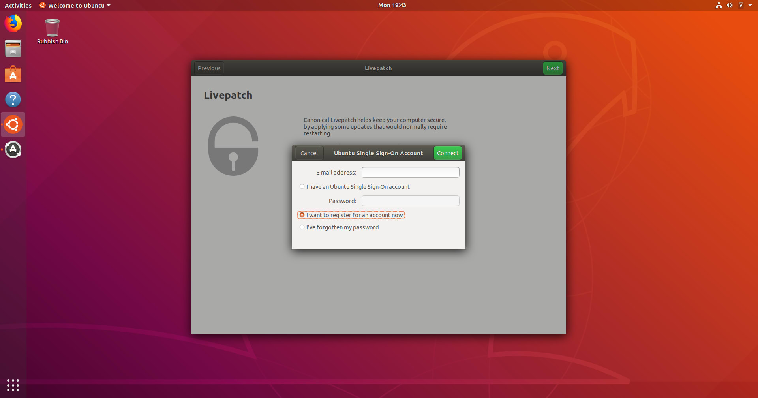The height and width of the screenshot is (398, 758).
Task: Open the Files manager dock icon
Action: pyautogui.click(x=13, y=49)
